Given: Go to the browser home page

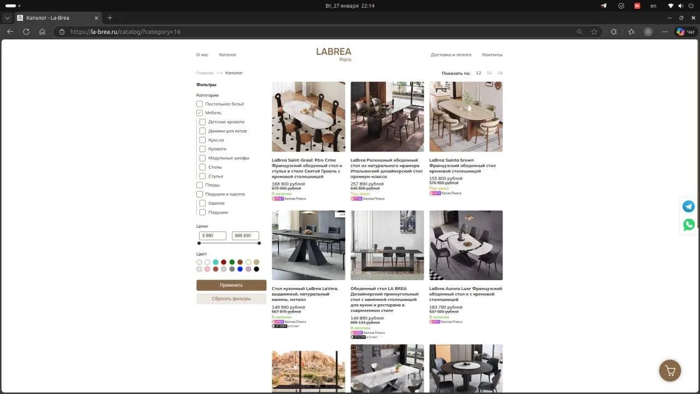Looking at the screenshot, I should coord(42,32).
